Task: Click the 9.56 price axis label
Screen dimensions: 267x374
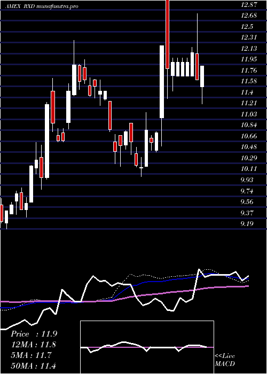Action: [x=248, y=202]
